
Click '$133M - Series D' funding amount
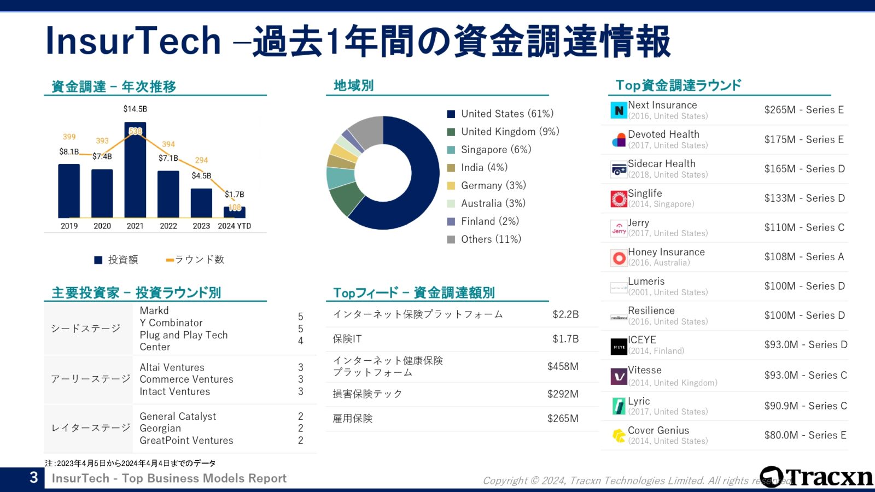click(x=804, y=198)
